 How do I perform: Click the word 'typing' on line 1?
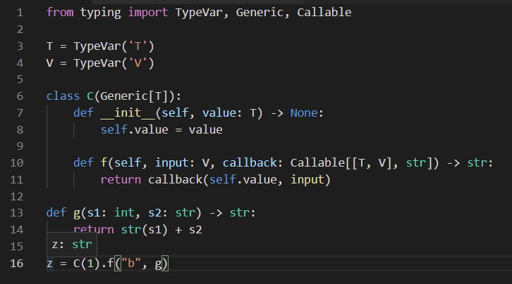point(100,13)
